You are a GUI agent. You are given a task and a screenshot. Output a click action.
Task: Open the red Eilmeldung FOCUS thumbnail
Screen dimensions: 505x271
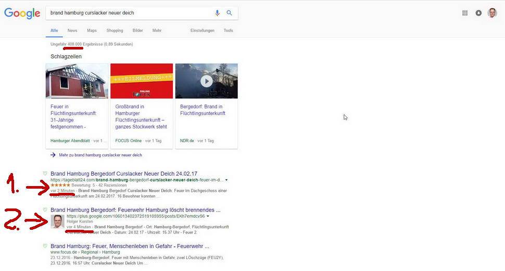tap(142, 81)
